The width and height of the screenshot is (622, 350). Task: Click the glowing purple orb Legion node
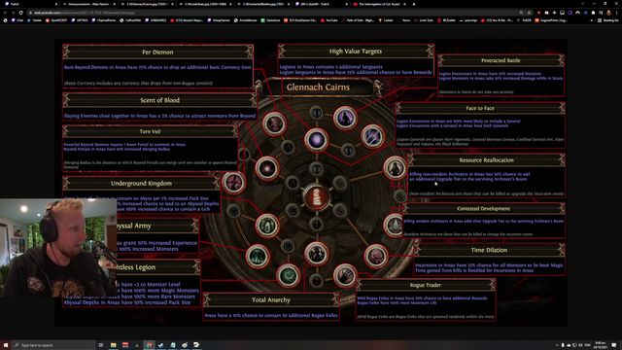[x=317, y=140]
